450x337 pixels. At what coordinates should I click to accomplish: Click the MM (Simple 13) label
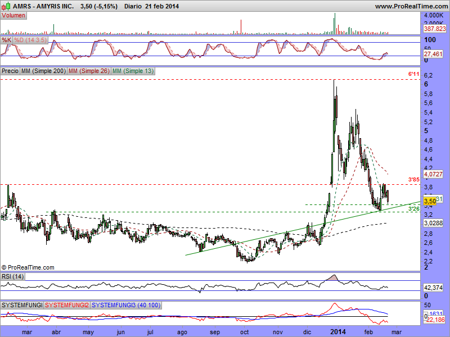click(133, 71)
